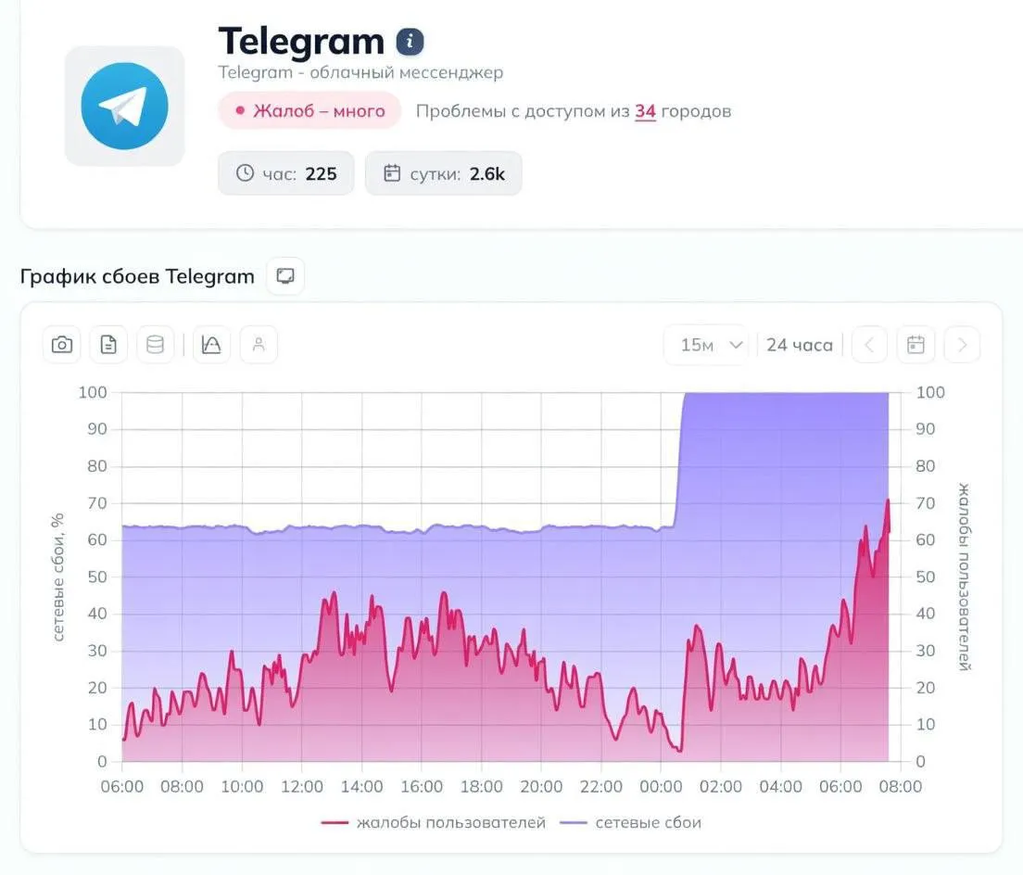Viewport: 1023px width, 875px height.
Task: Click the camera screenshot icon
Action: [x=62, y=345]
